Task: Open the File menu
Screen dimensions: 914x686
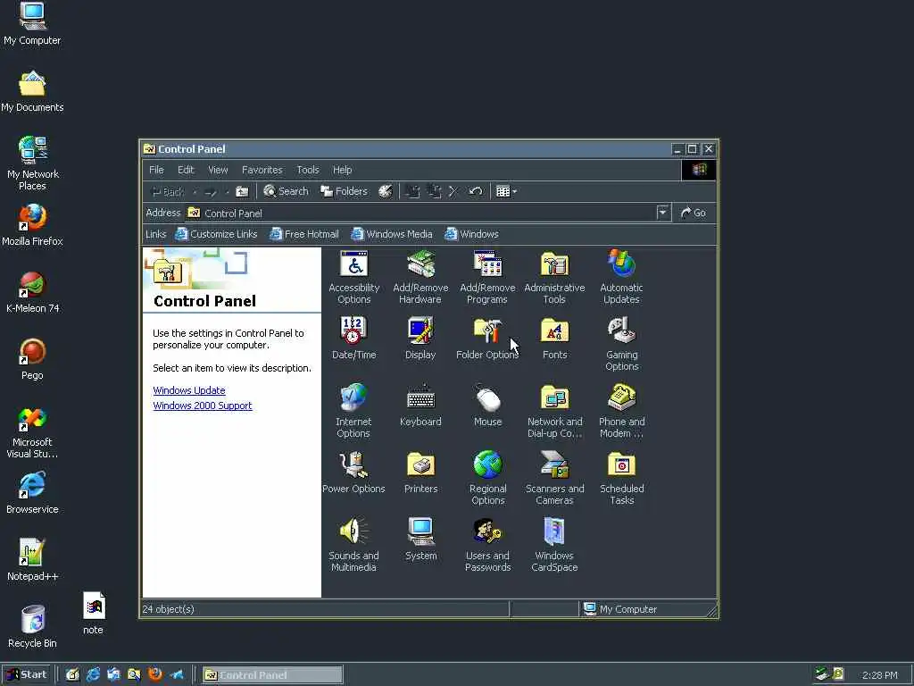Action: click(x=156, y=170)
